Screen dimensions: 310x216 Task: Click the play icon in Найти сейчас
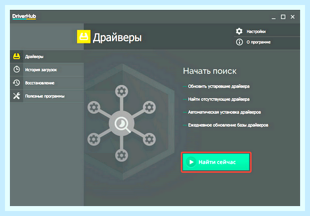point(191,162)
